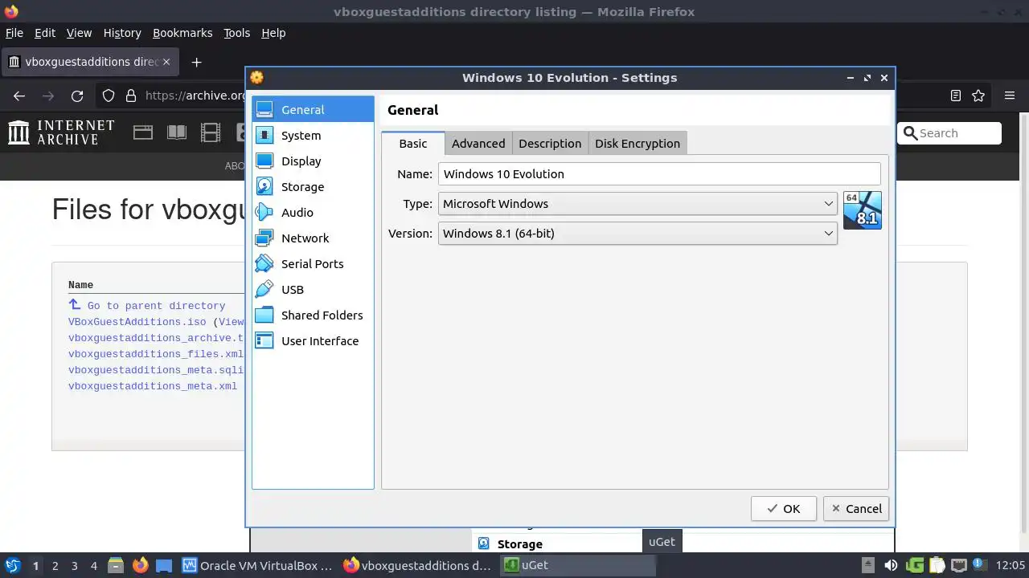1029x578 pixels.
Task: Click the volume icon in system tray
Action: [891, 565]
